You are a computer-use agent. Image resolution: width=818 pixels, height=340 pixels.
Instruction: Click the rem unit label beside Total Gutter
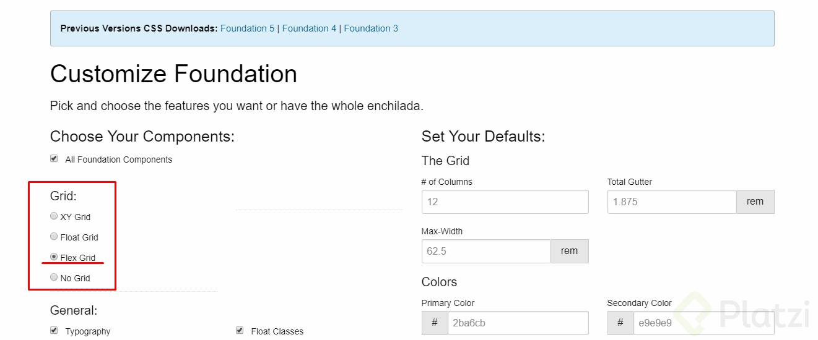pos(755,202)
